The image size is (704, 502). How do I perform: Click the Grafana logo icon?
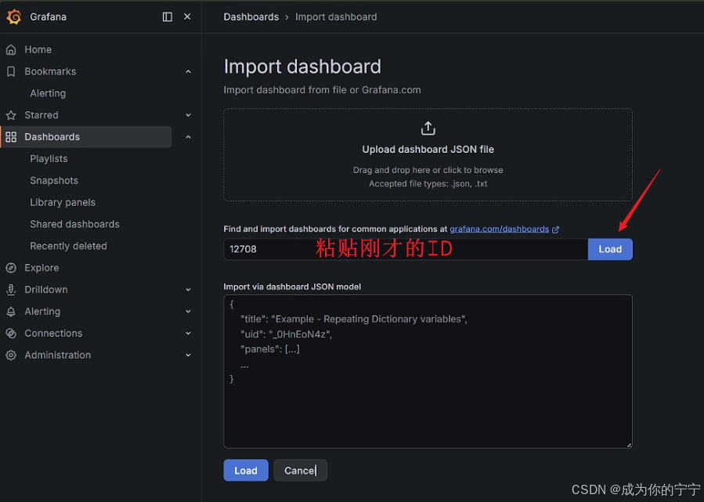pos(14,16)
